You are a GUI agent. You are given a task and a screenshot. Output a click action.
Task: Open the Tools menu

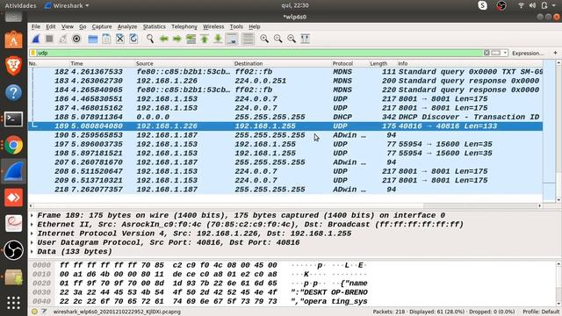[x=236, y=26]
